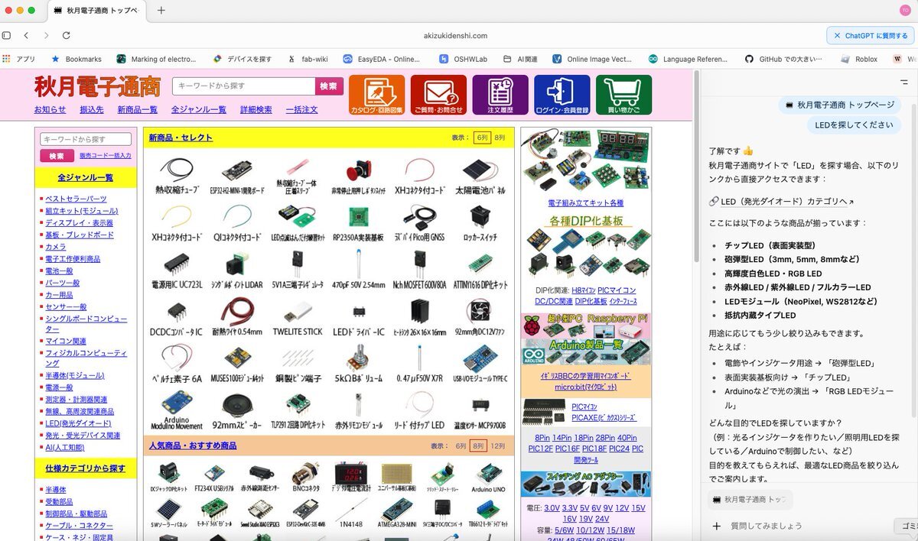Open a new browser tab
Image resolution: width=918 pixels, height=541 pixels.
tap(161, 11)
